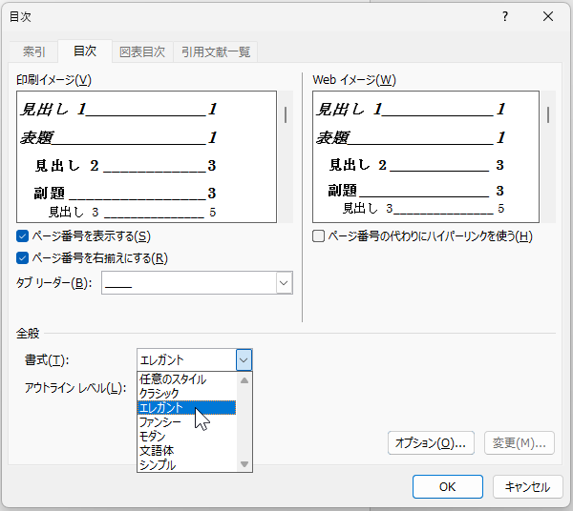Choose 任意のスタイル from format list
The image size is (573, 511).
[187, 379]
